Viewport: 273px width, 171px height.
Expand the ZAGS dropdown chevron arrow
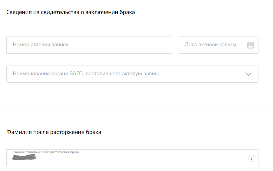248,74
